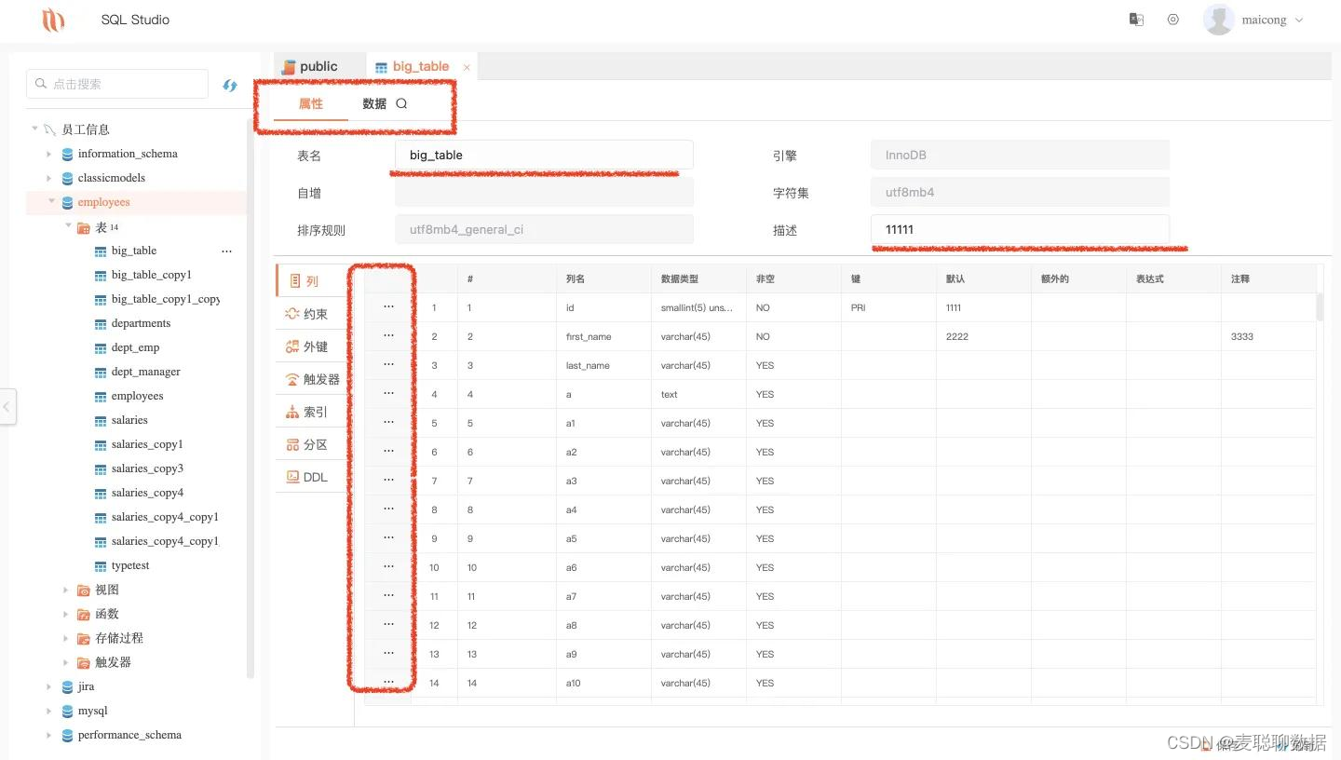Select the salaries_copy3 table
The image size is (1341, 760).
(x=147, y=468)
